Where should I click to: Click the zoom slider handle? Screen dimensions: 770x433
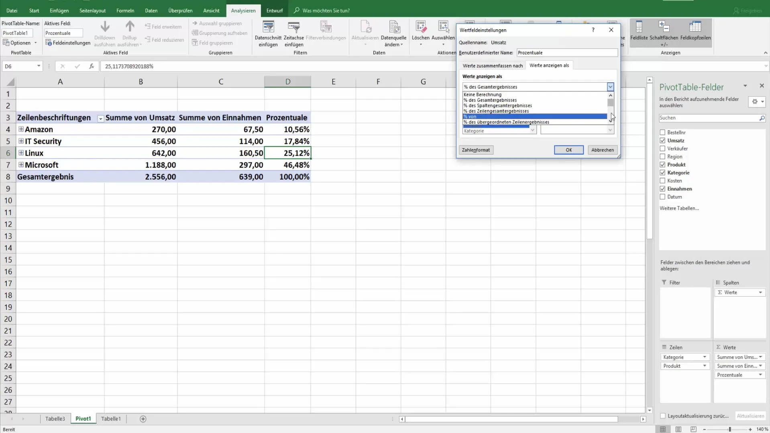tap(730, 429)
